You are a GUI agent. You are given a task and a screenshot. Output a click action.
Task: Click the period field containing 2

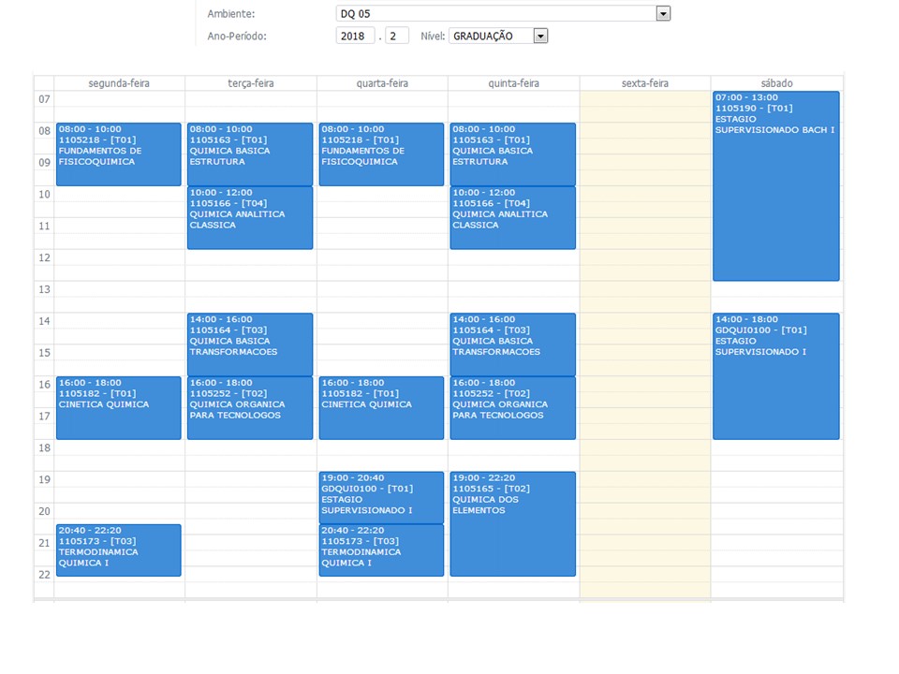[x=396, y=36]
